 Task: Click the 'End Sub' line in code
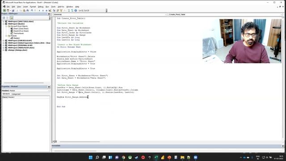(x=61, y=106)
